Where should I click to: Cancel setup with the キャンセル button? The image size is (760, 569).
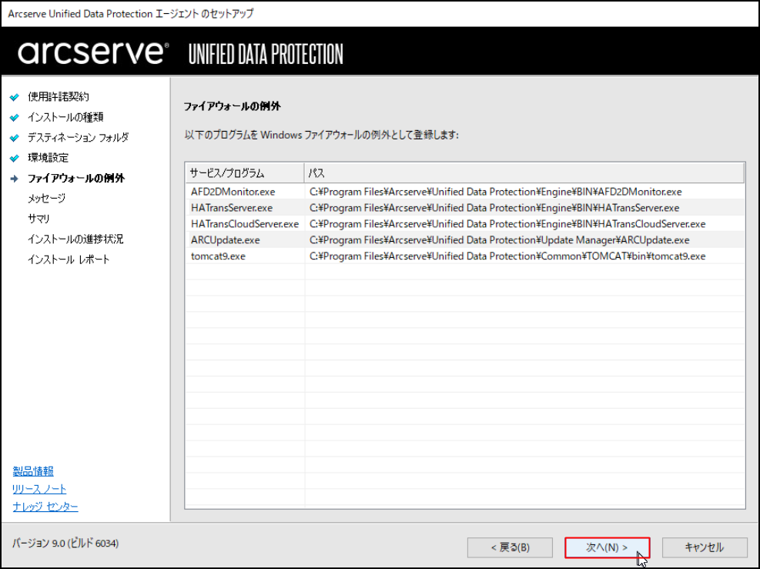pos(705,547)
